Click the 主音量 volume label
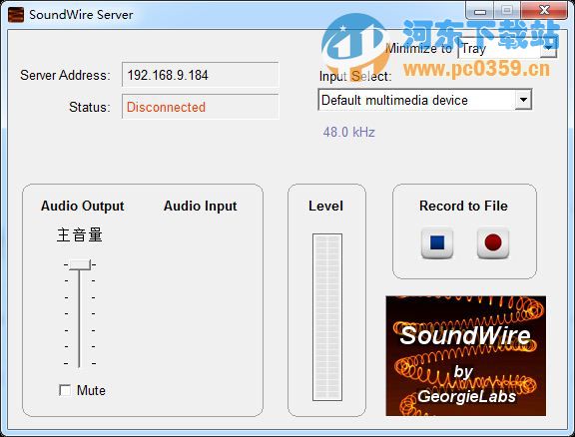The width and height of the screenshot is (575, 437). [80, 234]
